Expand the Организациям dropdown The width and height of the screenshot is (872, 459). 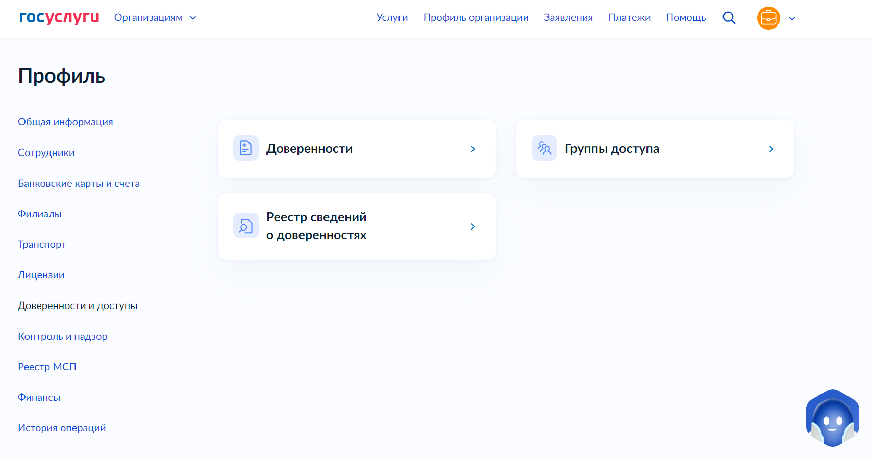[x=155, y=18]
